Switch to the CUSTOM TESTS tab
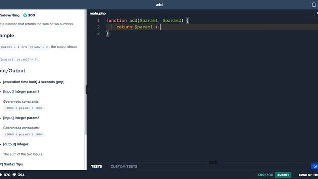Viewport: 318px width, 179px height. [124, 166]
